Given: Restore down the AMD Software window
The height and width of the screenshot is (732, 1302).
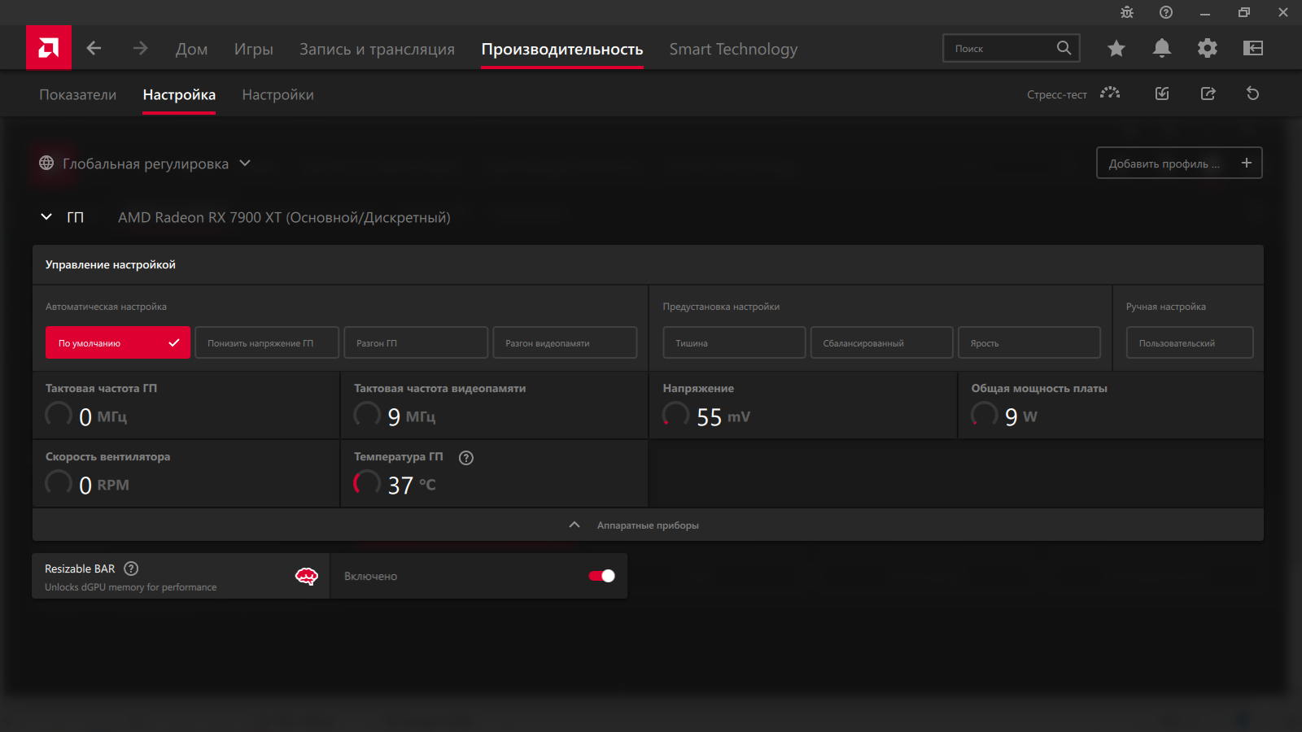Looking at the screenshot, I should tap(1244, 12).
